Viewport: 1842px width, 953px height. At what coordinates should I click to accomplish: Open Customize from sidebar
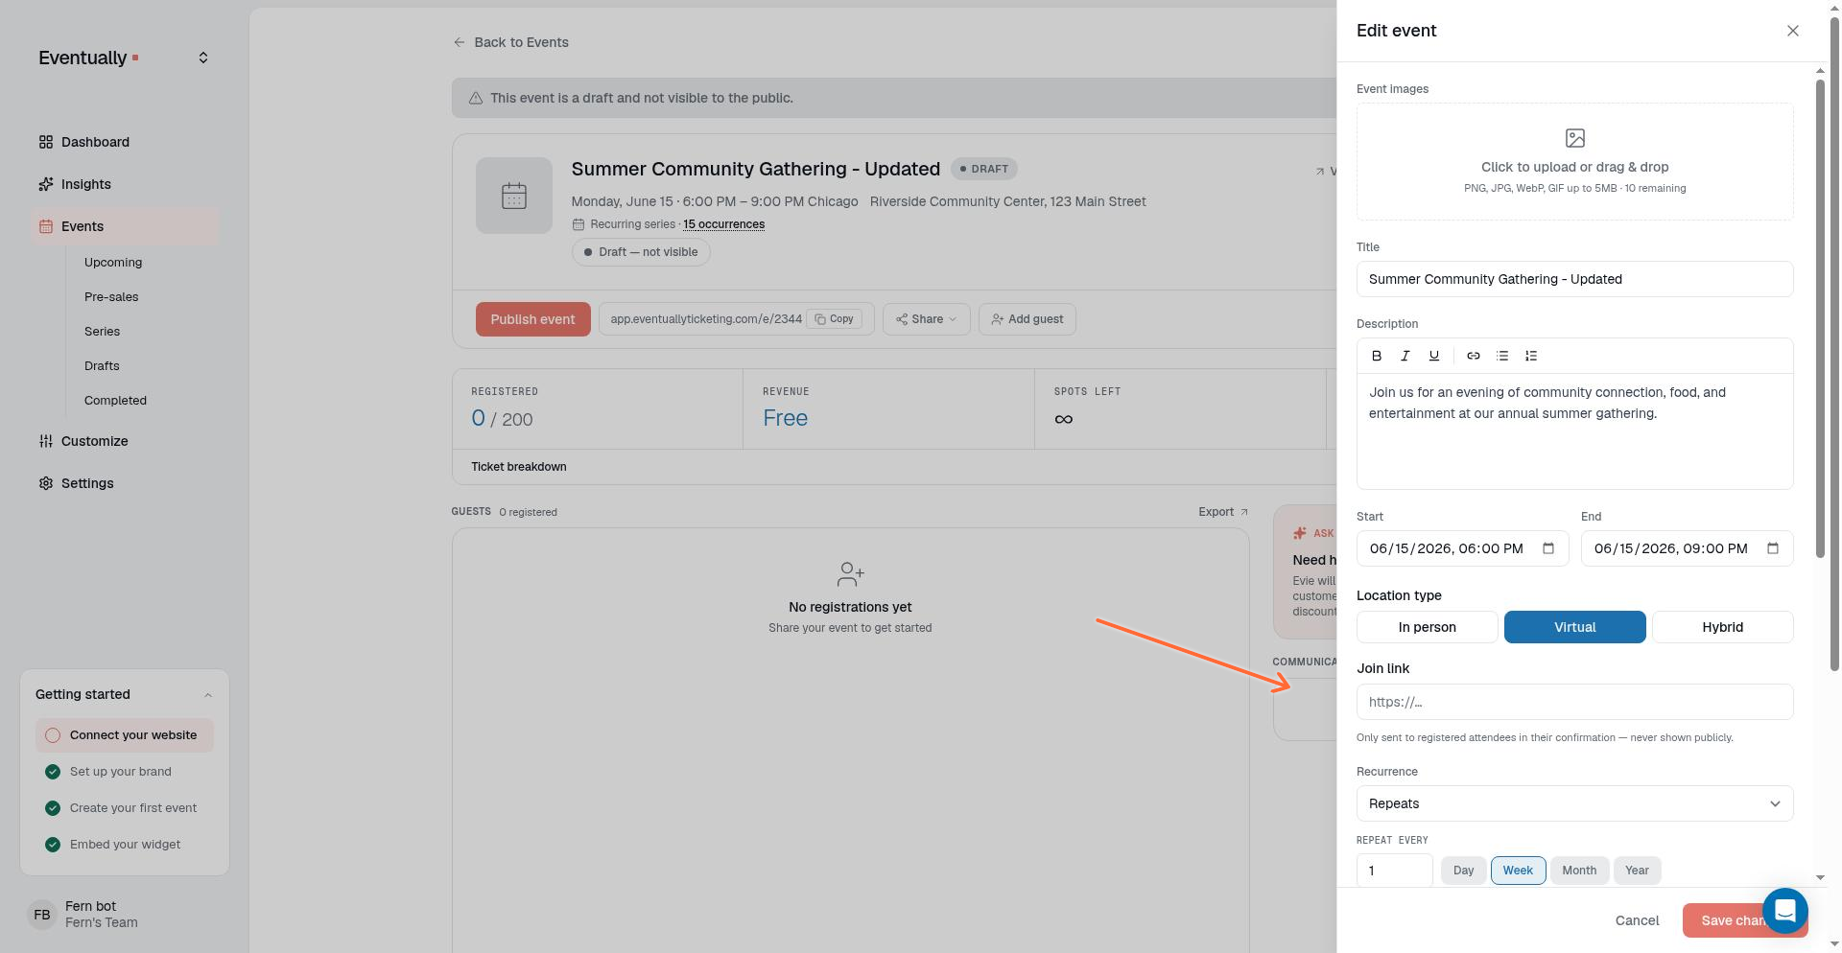coord(125,441)
